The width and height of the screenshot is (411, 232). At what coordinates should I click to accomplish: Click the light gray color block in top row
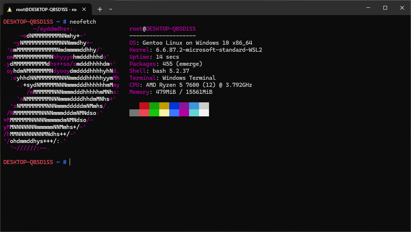204,106
